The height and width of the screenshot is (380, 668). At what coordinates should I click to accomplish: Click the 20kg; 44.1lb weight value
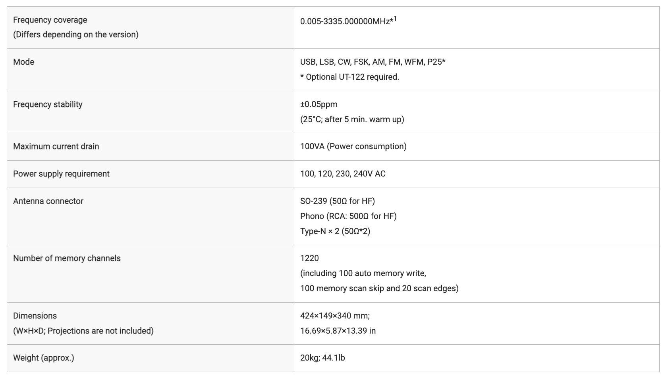click(322, 358)
